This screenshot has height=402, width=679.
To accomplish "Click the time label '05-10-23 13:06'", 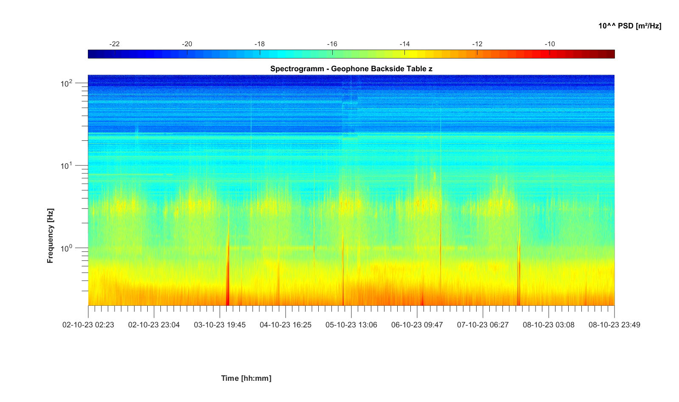I will [x=351, y=325].
